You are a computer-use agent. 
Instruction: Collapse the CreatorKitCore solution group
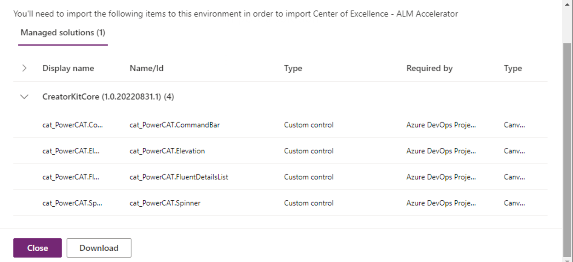click(x=24, y=96)
